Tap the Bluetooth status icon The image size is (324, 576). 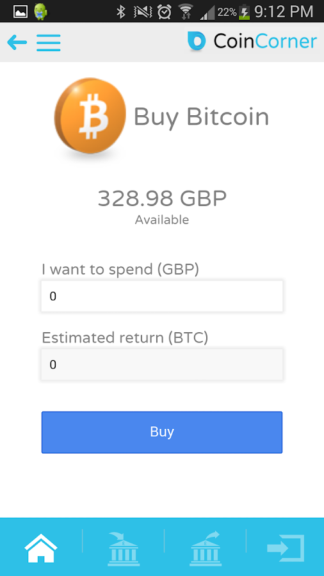[x=120, y=12]
